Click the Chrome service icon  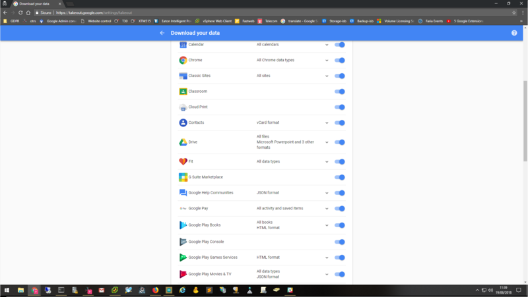pyautogui.click(x=183, y=60)
